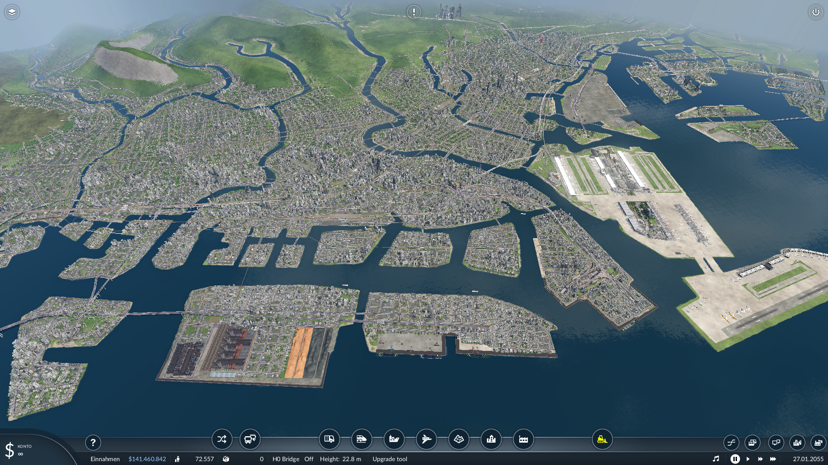
Task: Click the passenger person icon in status bar
Action: click(177, 459)
